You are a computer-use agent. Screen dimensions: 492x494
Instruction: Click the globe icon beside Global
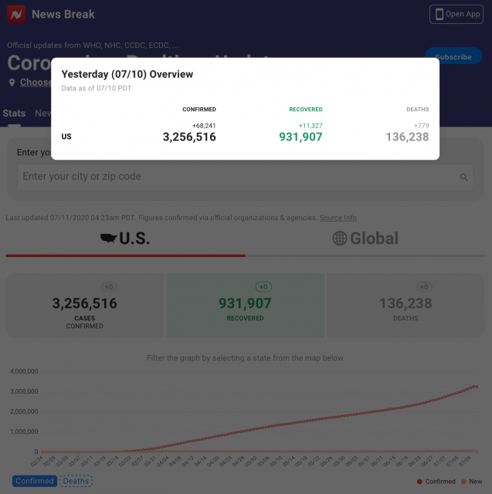(x=340, y=239)
